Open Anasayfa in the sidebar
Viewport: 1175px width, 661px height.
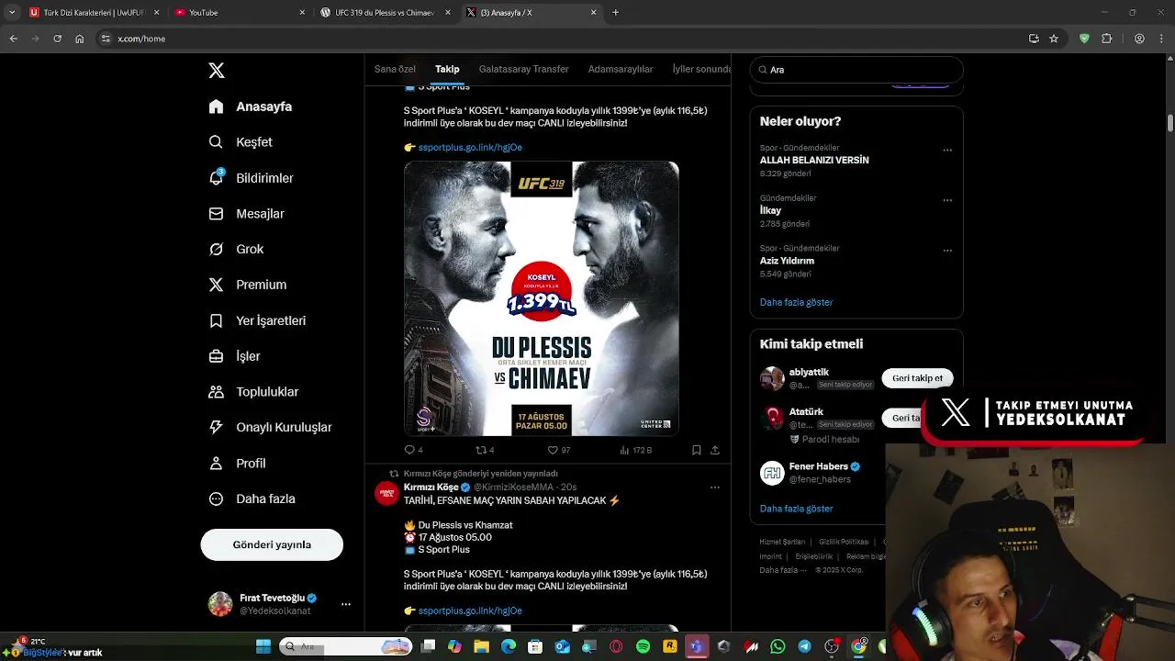pos(251,106)
